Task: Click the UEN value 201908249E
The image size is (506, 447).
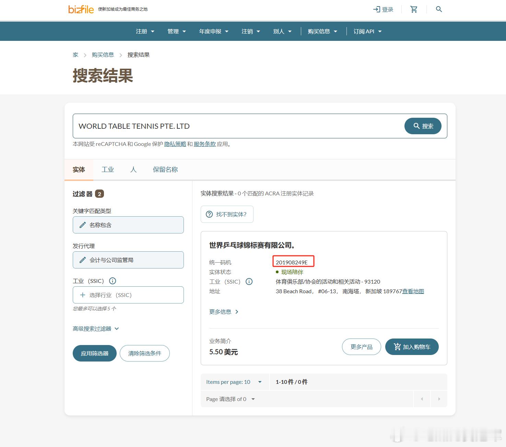Action: click(x=292, y=262)
